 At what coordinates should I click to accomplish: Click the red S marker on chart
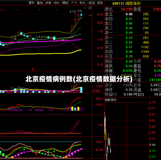click(33, 69)
